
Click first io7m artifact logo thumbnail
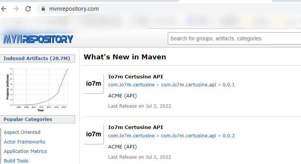(x=93, y=83)
